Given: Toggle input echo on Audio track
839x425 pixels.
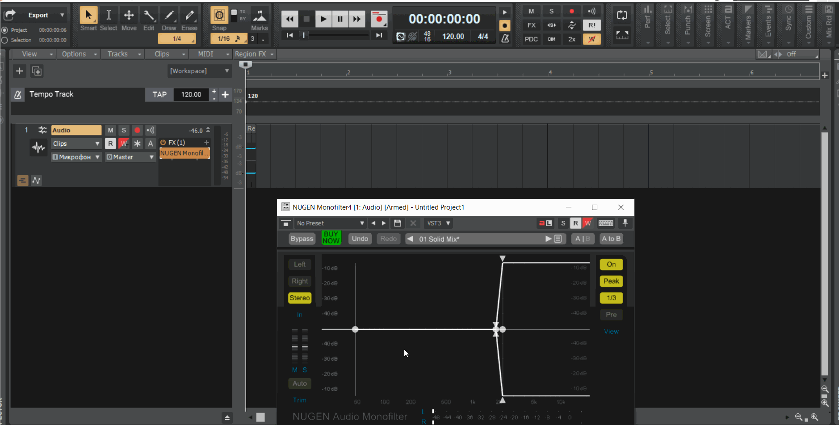Looking at the screenshot, I should pos(151,130).
